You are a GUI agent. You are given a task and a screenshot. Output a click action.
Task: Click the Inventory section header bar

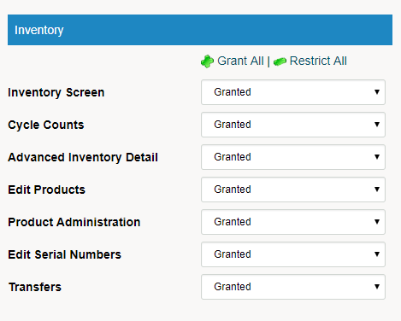click(200, 30)
